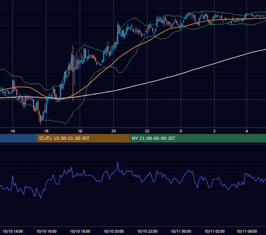Click the price axis hour label 2
Image resolution: width=266 pixels, height=235 pixels.
pyautogui.click(x=214, y=131)
